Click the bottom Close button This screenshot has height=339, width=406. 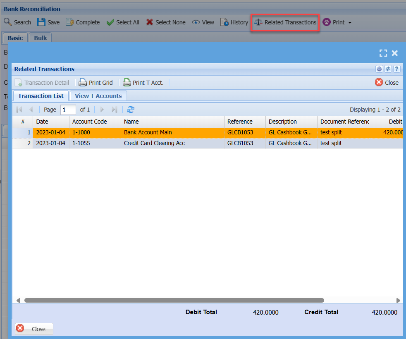click(x=34, y=329)
